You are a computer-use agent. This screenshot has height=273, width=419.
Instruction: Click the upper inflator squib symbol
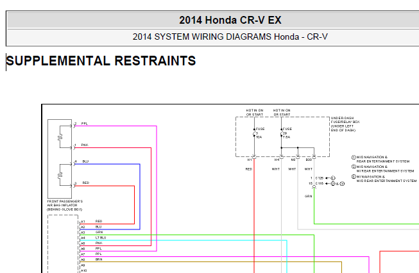tap(60, 137)
